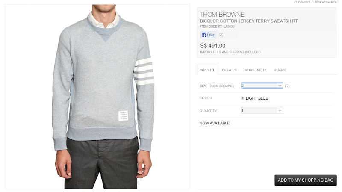Click the Like count number

tap(221, 35)
